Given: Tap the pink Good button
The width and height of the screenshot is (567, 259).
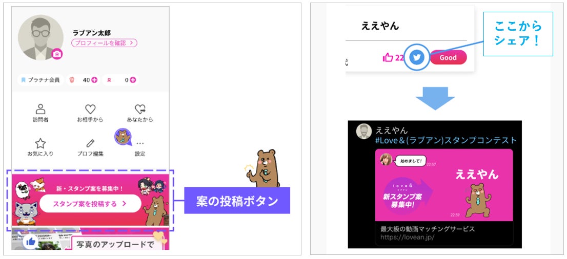Looking at the screenshot, I should click(x=448, y=57).
